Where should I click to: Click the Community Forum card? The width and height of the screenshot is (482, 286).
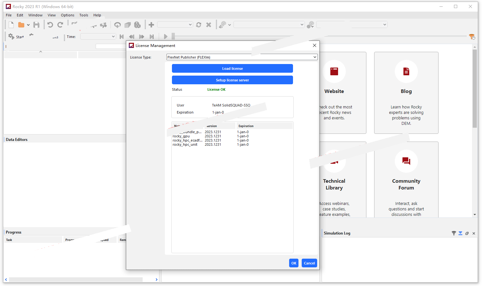[x=406, y=180]
